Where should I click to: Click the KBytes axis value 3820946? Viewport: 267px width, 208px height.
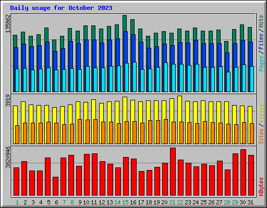coord(8,157)
